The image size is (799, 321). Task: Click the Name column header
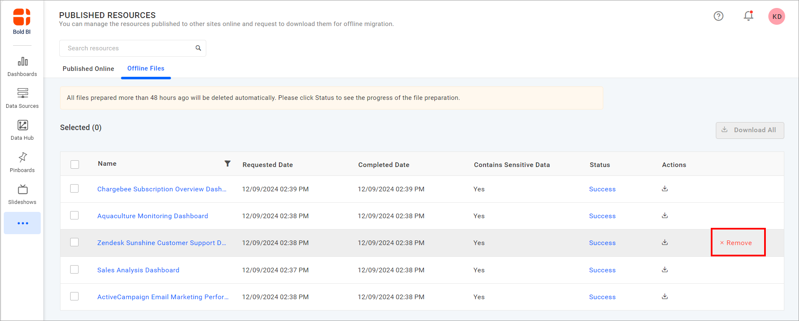tap(107, 164)
